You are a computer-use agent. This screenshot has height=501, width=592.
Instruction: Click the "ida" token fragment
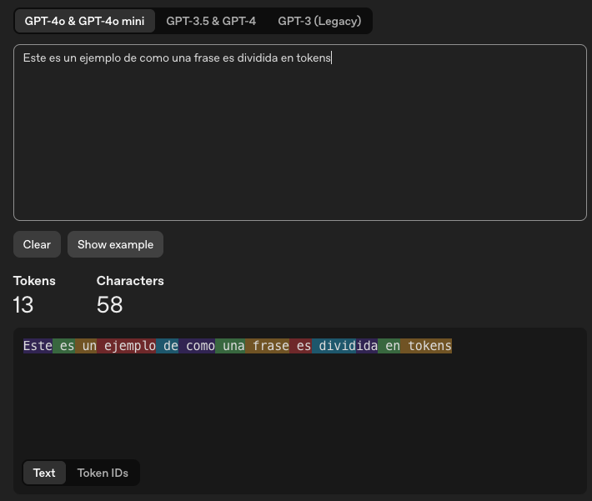point(367,346)
